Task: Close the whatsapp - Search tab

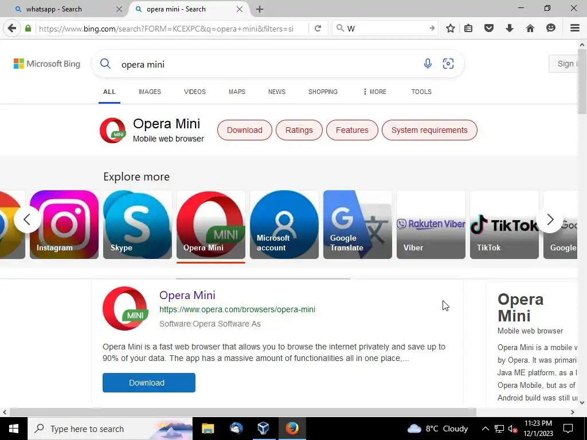Action: [119, 9]
